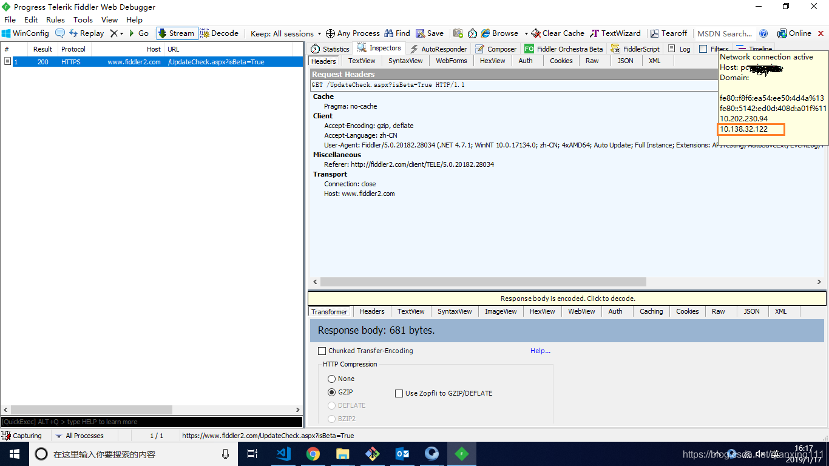Sort sessions by Result column header
The width and height of the screenshot is (829, 466).
42,49
